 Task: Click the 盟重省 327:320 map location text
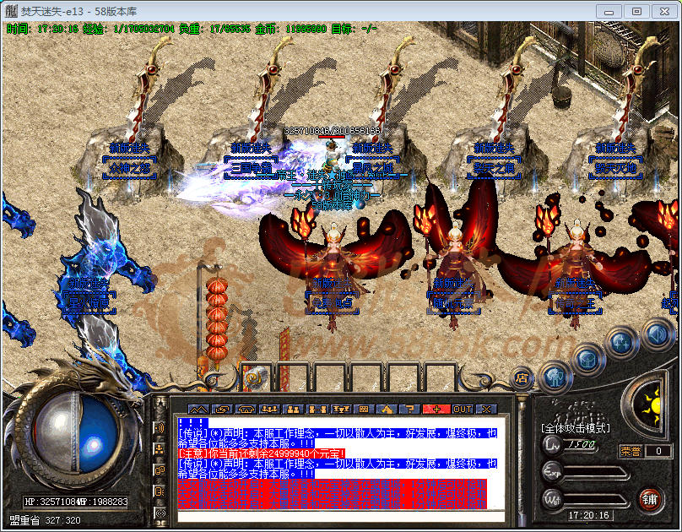(45, 520)
